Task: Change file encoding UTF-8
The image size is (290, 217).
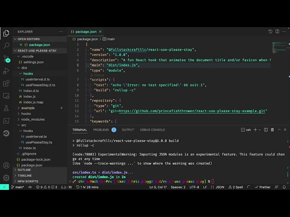Action: pos(194,187)
